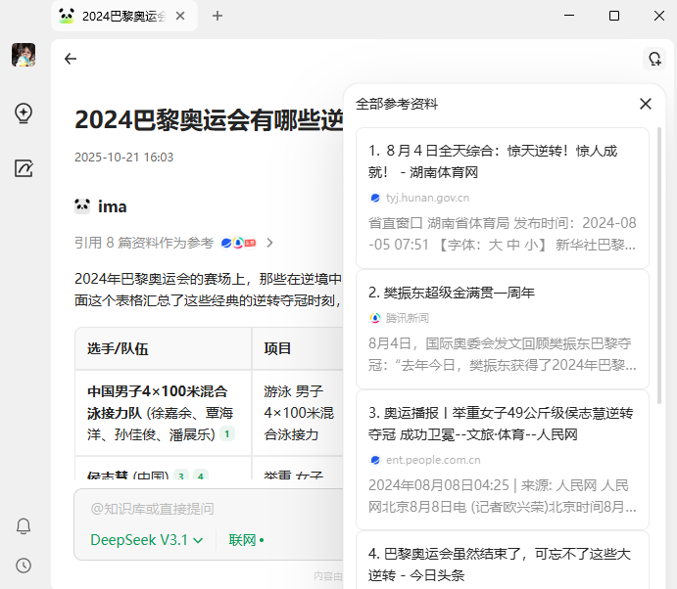
Task: Open the light bulb sidebar icon
Action: (24, 113)
